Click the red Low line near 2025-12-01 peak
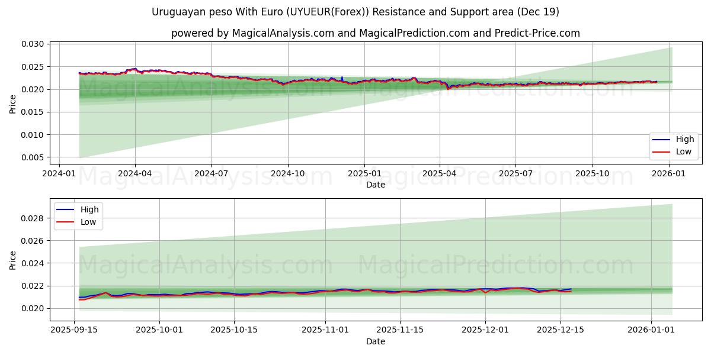The image size is (711, 355). click(481, 291)
